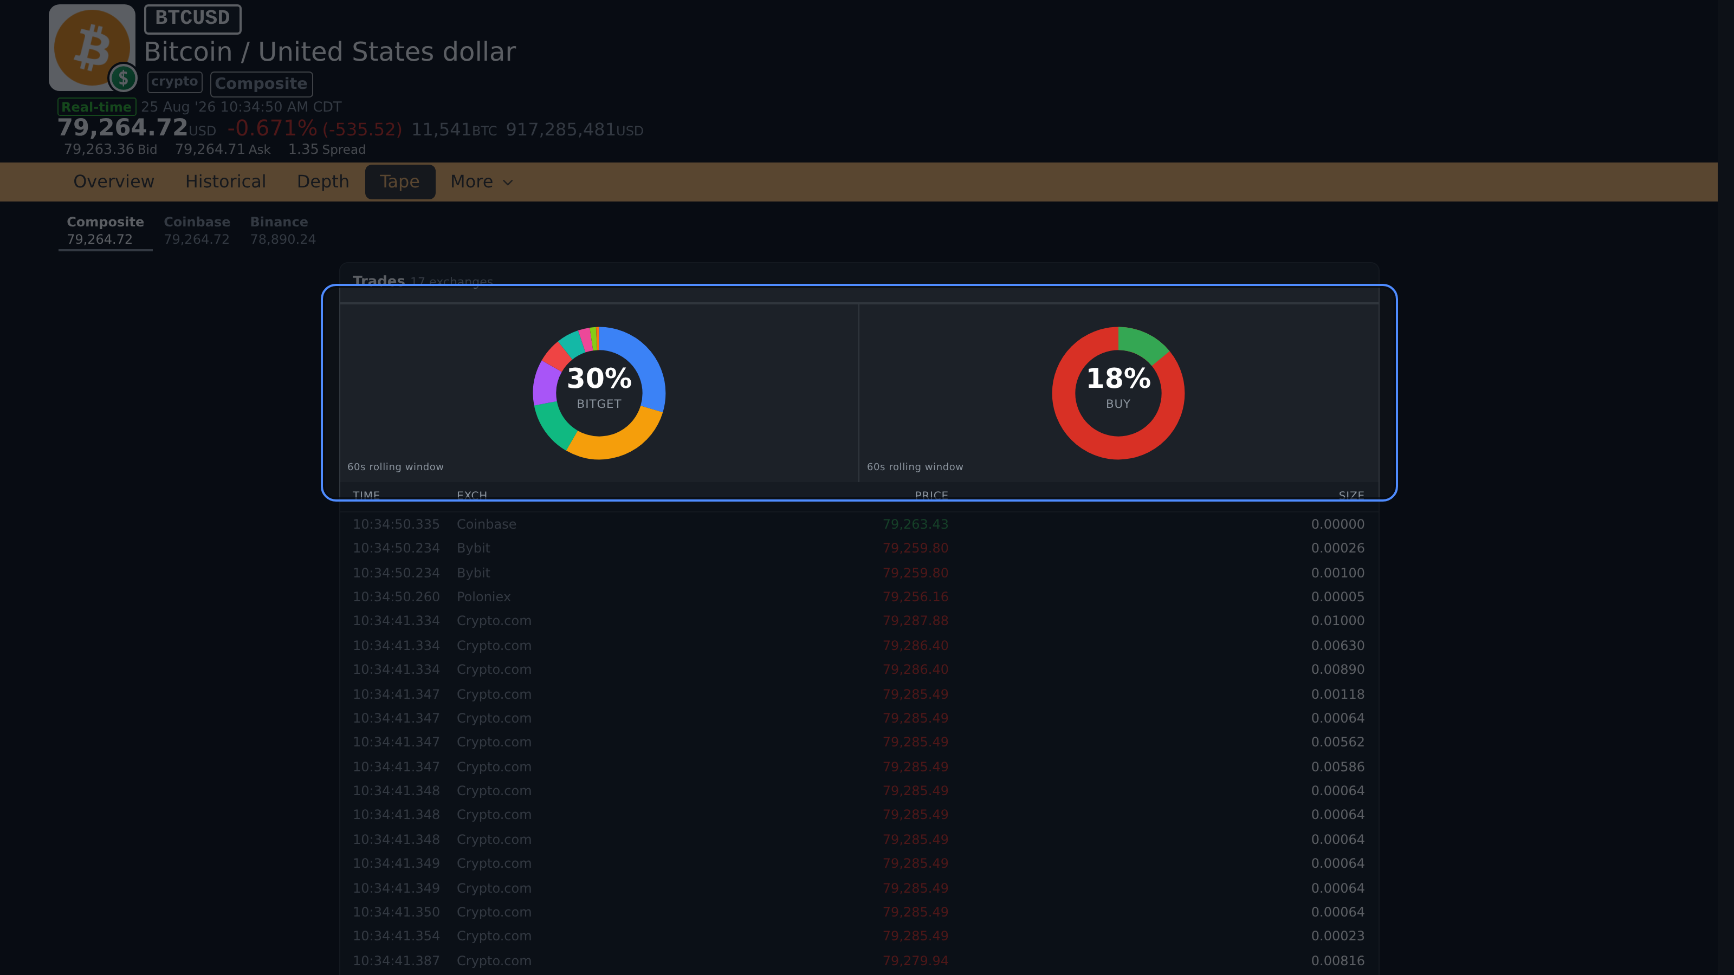Open the Depth tab

323,181
